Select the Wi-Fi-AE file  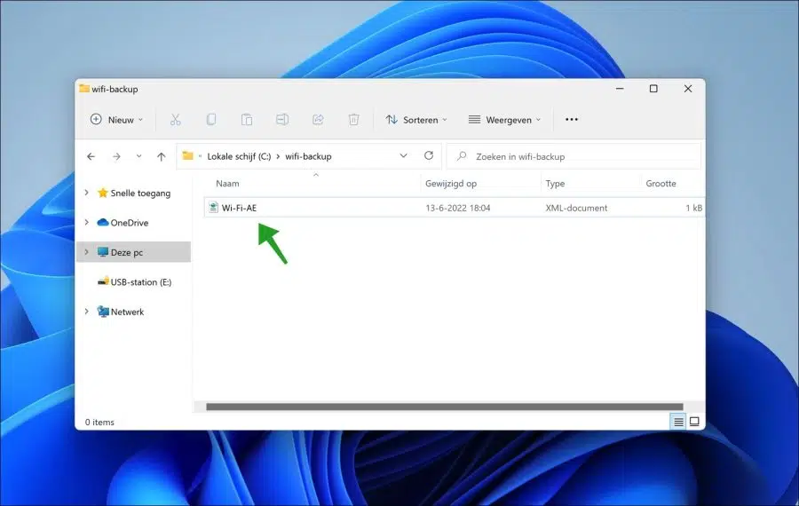[x=454, y=208]
